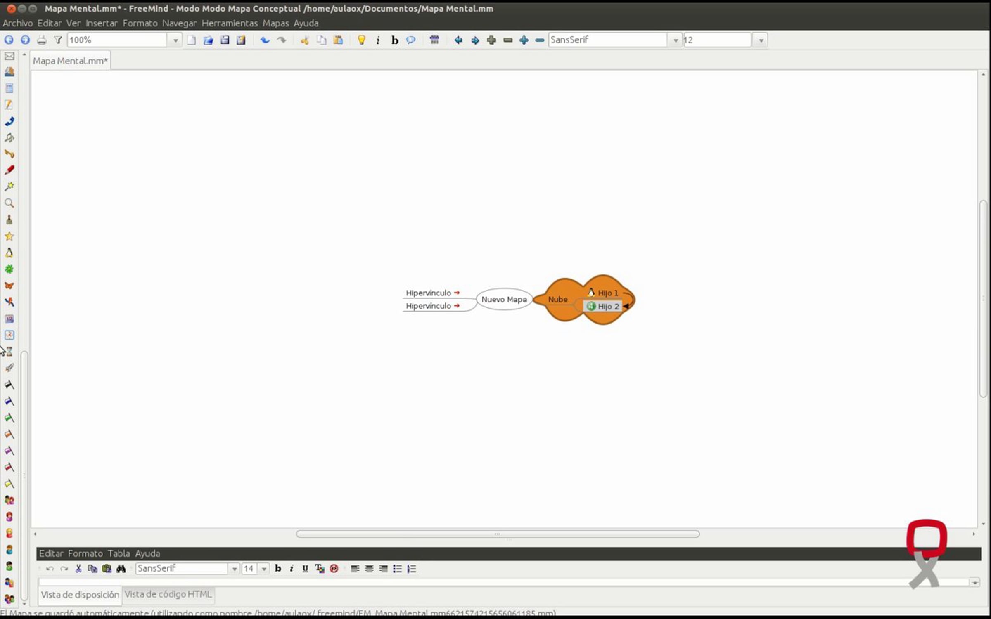991x619 pixels.
Task: Click the filter funnel icon
Action: click(x=58, y=40)
